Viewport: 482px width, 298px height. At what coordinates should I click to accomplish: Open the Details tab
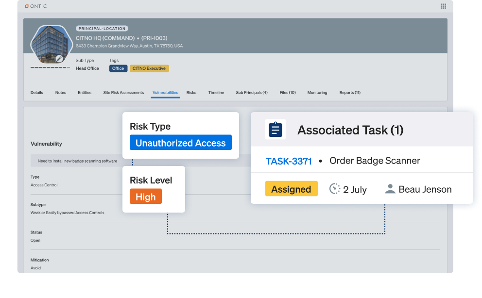pos(36,93)
